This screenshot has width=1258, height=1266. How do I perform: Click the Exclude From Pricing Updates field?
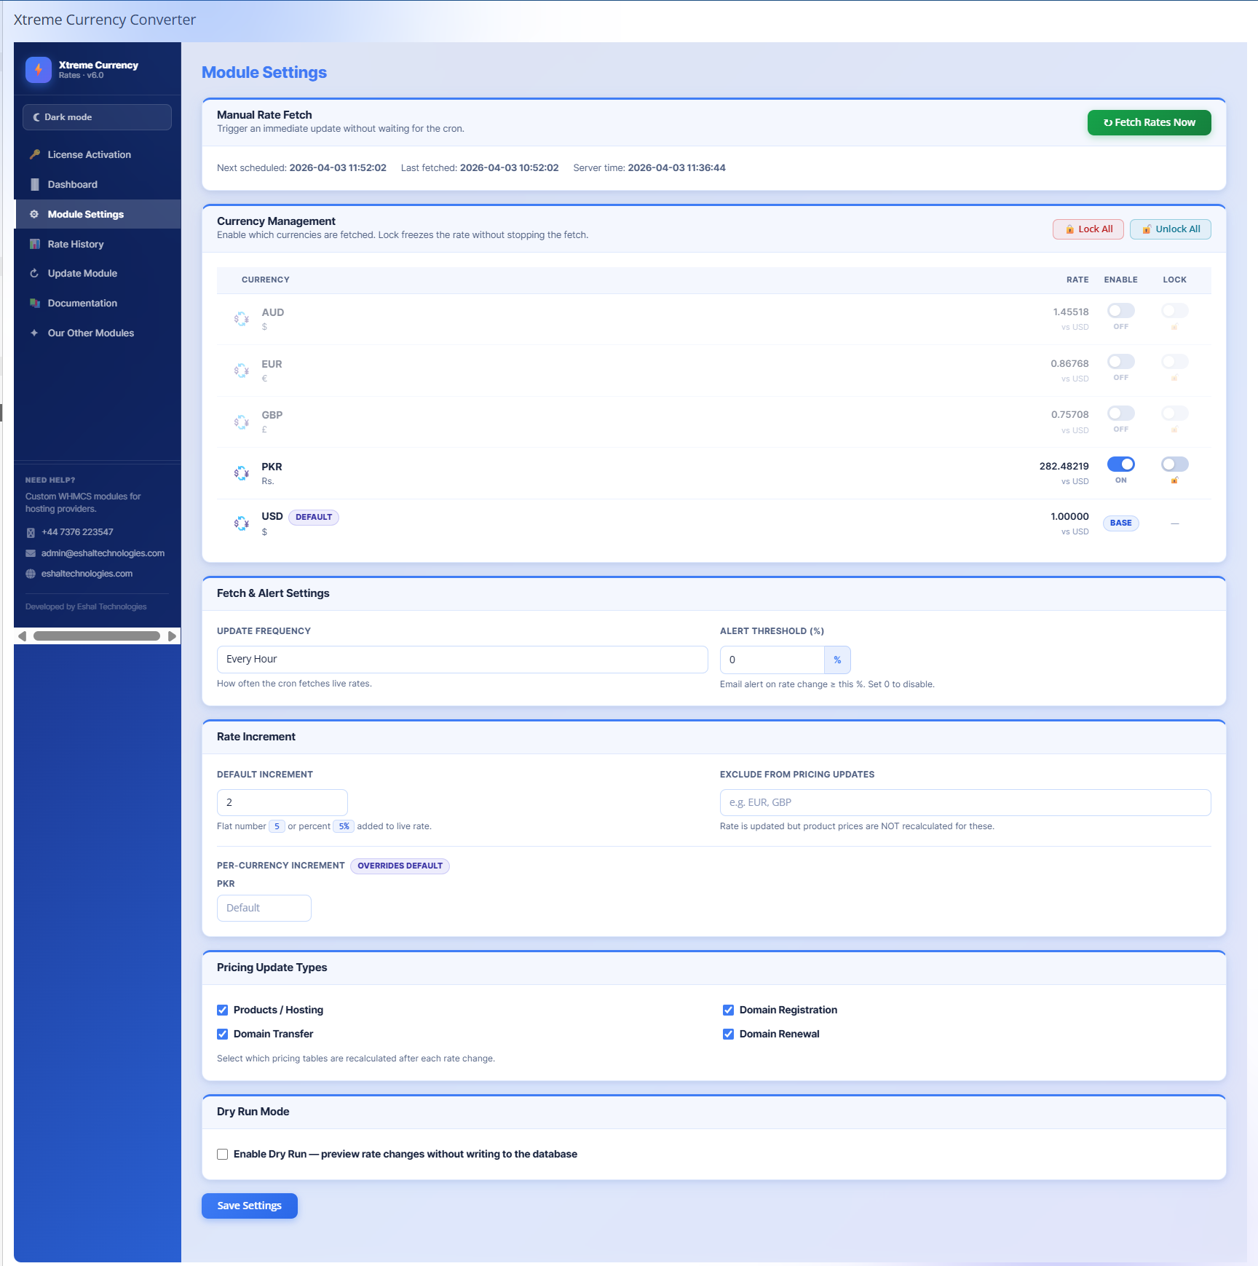tap(965, 802)
